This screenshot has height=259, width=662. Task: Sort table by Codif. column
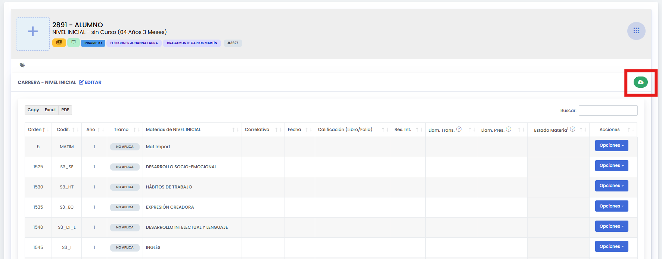[x=67, y=129]
